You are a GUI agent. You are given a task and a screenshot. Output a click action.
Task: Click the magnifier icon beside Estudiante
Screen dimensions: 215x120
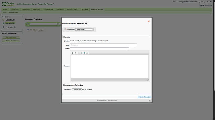tap(65, 29)
